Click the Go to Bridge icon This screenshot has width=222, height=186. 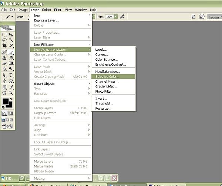[x=202, y=17]
